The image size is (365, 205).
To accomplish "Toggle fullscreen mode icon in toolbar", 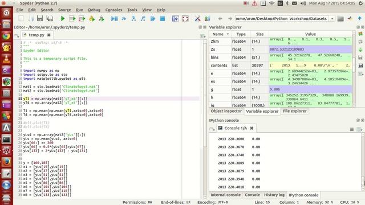I will [x=185, y=18].
